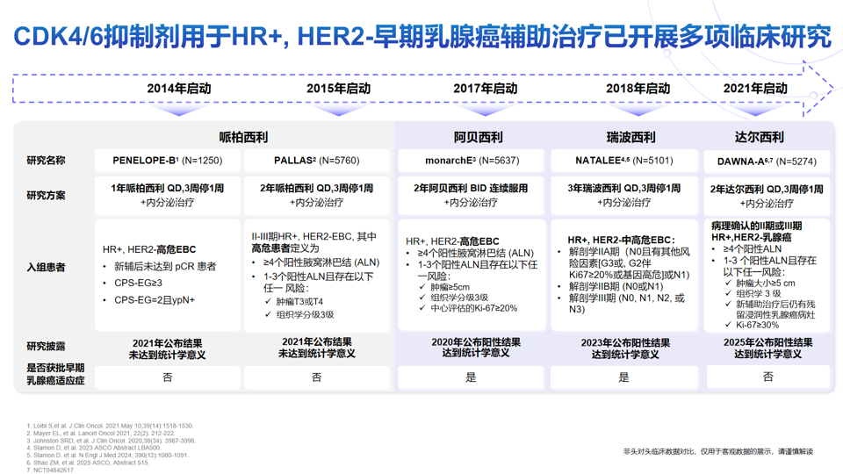Click the triangle pointer below 2014年启动
This screenshot has height=474, width=843.
pyautogui.click(x=179, y=111)
